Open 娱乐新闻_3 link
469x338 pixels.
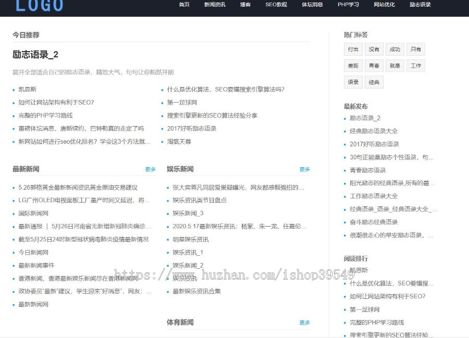(188, 214)
